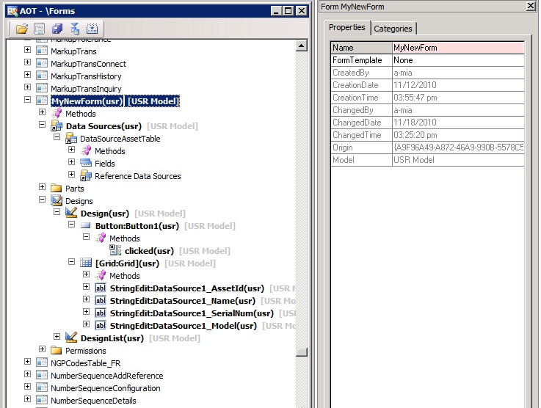Image resolution: width=541 pixels, height=408 pixels.
Task: Click the Parts folder icon
Action: click(57, 189)
